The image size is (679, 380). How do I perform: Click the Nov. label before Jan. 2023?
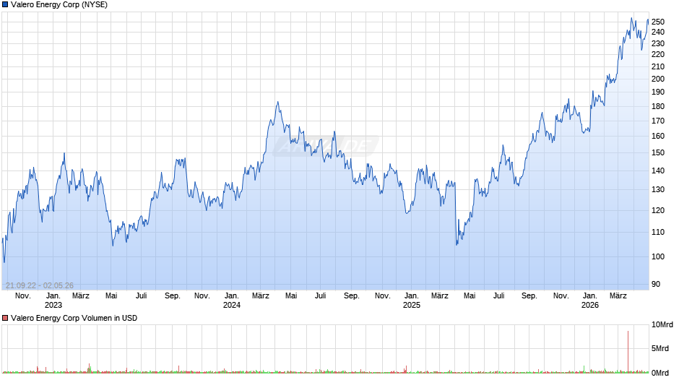pyautogui.click(x=23, y=296)
